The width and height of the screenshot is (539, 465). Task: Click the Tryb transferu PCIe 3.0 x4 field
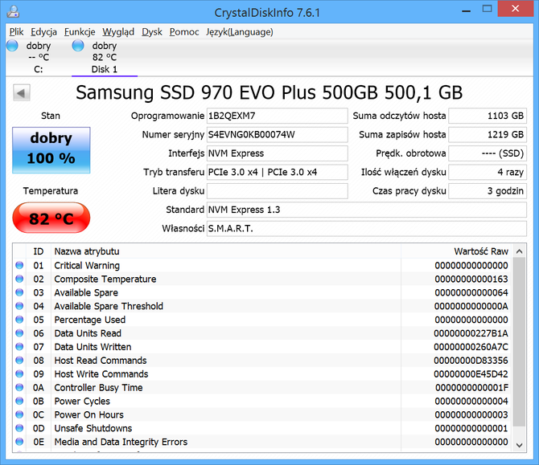277,173
